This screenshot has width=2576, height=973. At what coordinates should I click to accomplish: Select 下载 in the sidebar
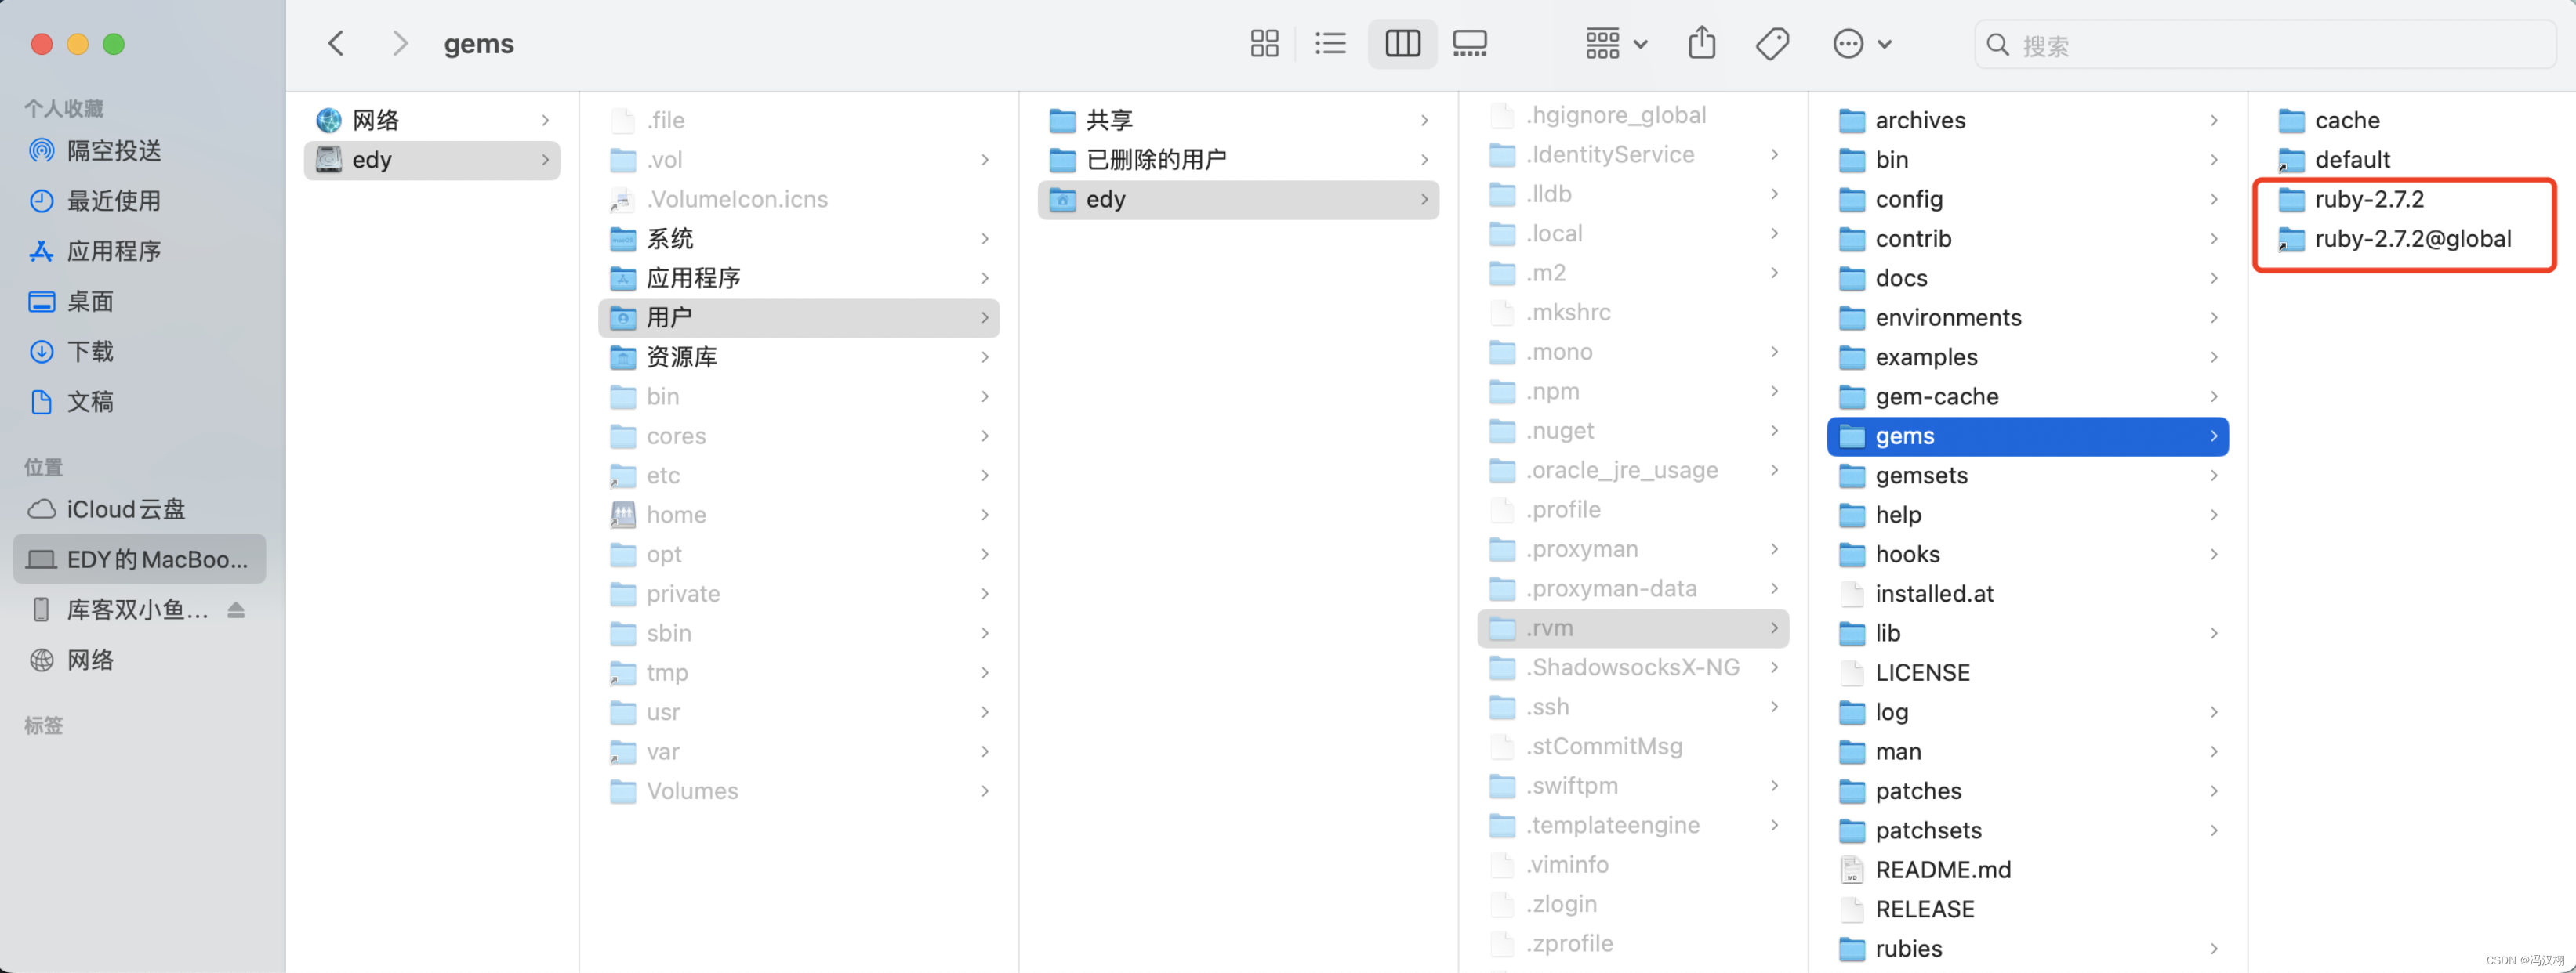pos(90,352)
